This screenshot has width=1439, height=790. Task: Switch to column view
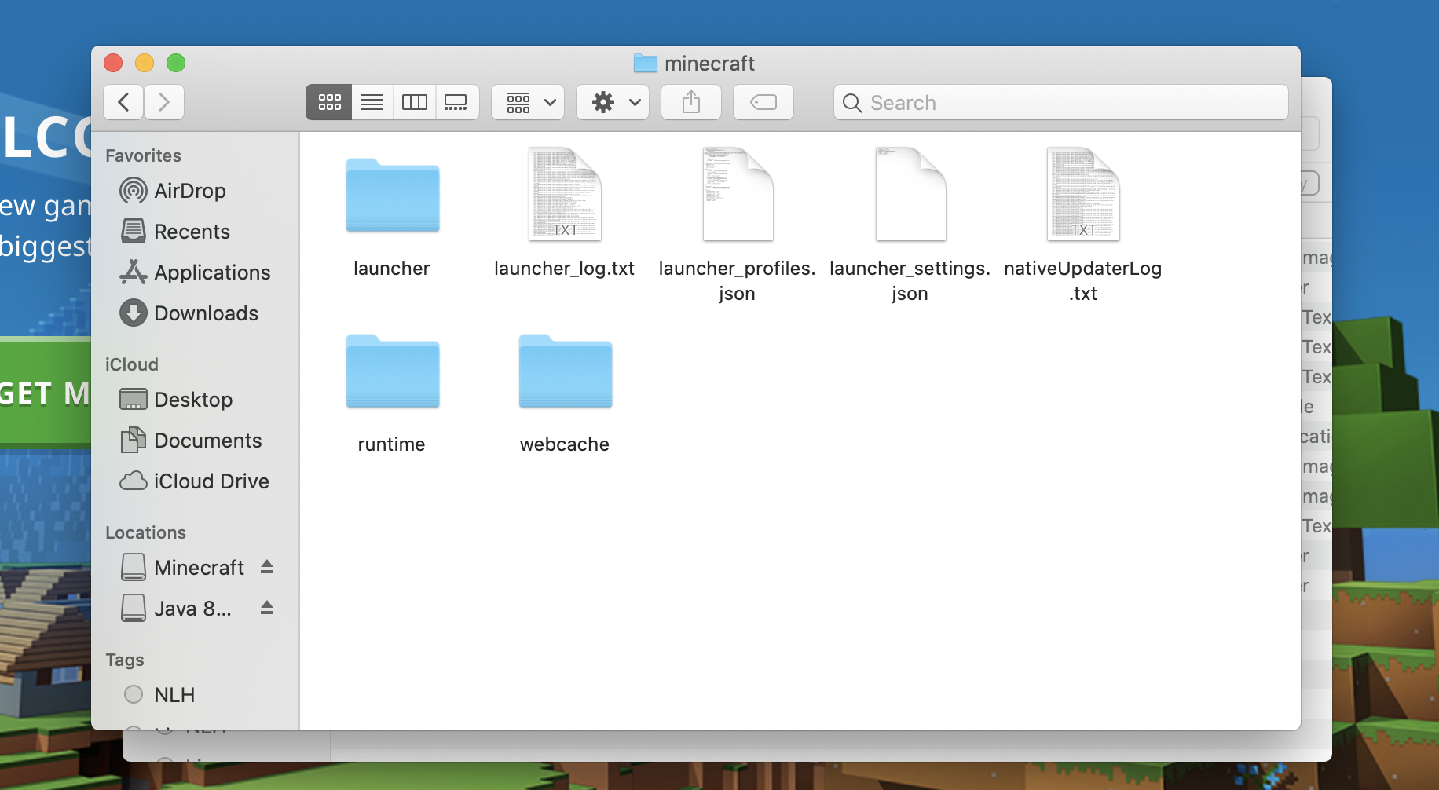tap(414, 102)
